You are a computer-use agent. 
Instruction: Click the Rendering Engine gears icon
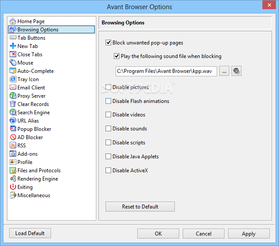coord(13,178)
